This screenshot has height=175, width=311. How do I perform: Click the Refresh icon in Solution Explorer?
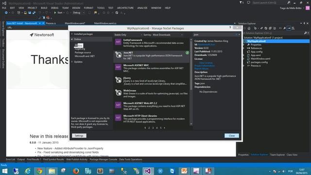coord(266,28)
